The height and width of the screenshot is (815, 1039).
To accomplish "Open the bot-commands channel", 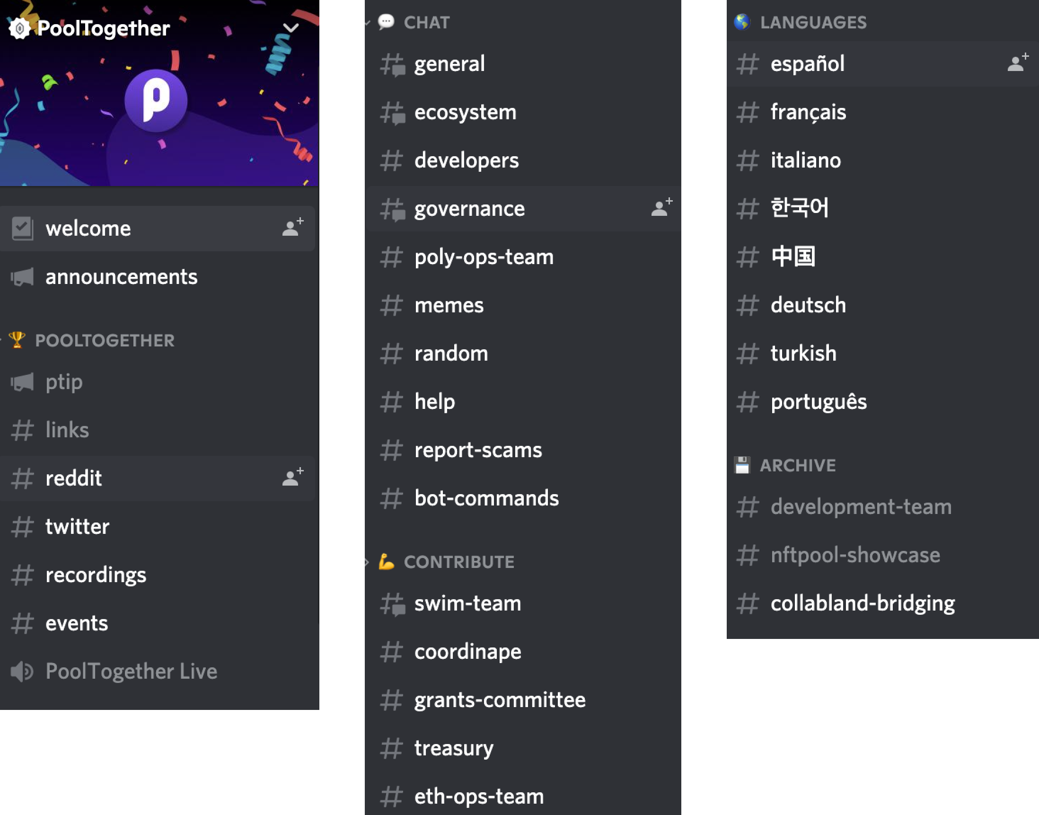I will pyautogui.click(x=524, y=498).
